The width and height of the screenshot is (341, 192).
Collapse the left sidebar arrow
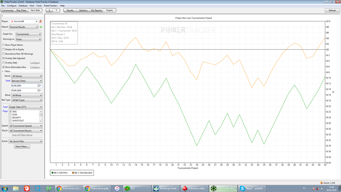coord(2,16)
